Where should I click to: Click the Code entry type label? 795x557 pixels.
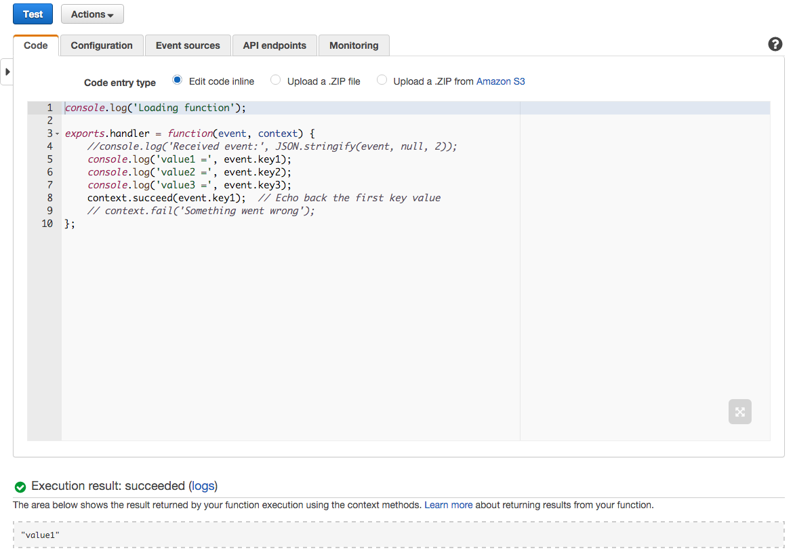120,83
